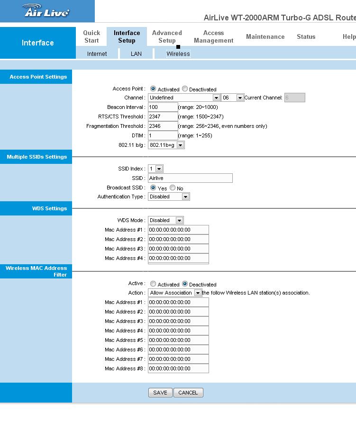Open the WDS Mode dropdown
This screenshot has height=430, width=356.
(166, 220)
